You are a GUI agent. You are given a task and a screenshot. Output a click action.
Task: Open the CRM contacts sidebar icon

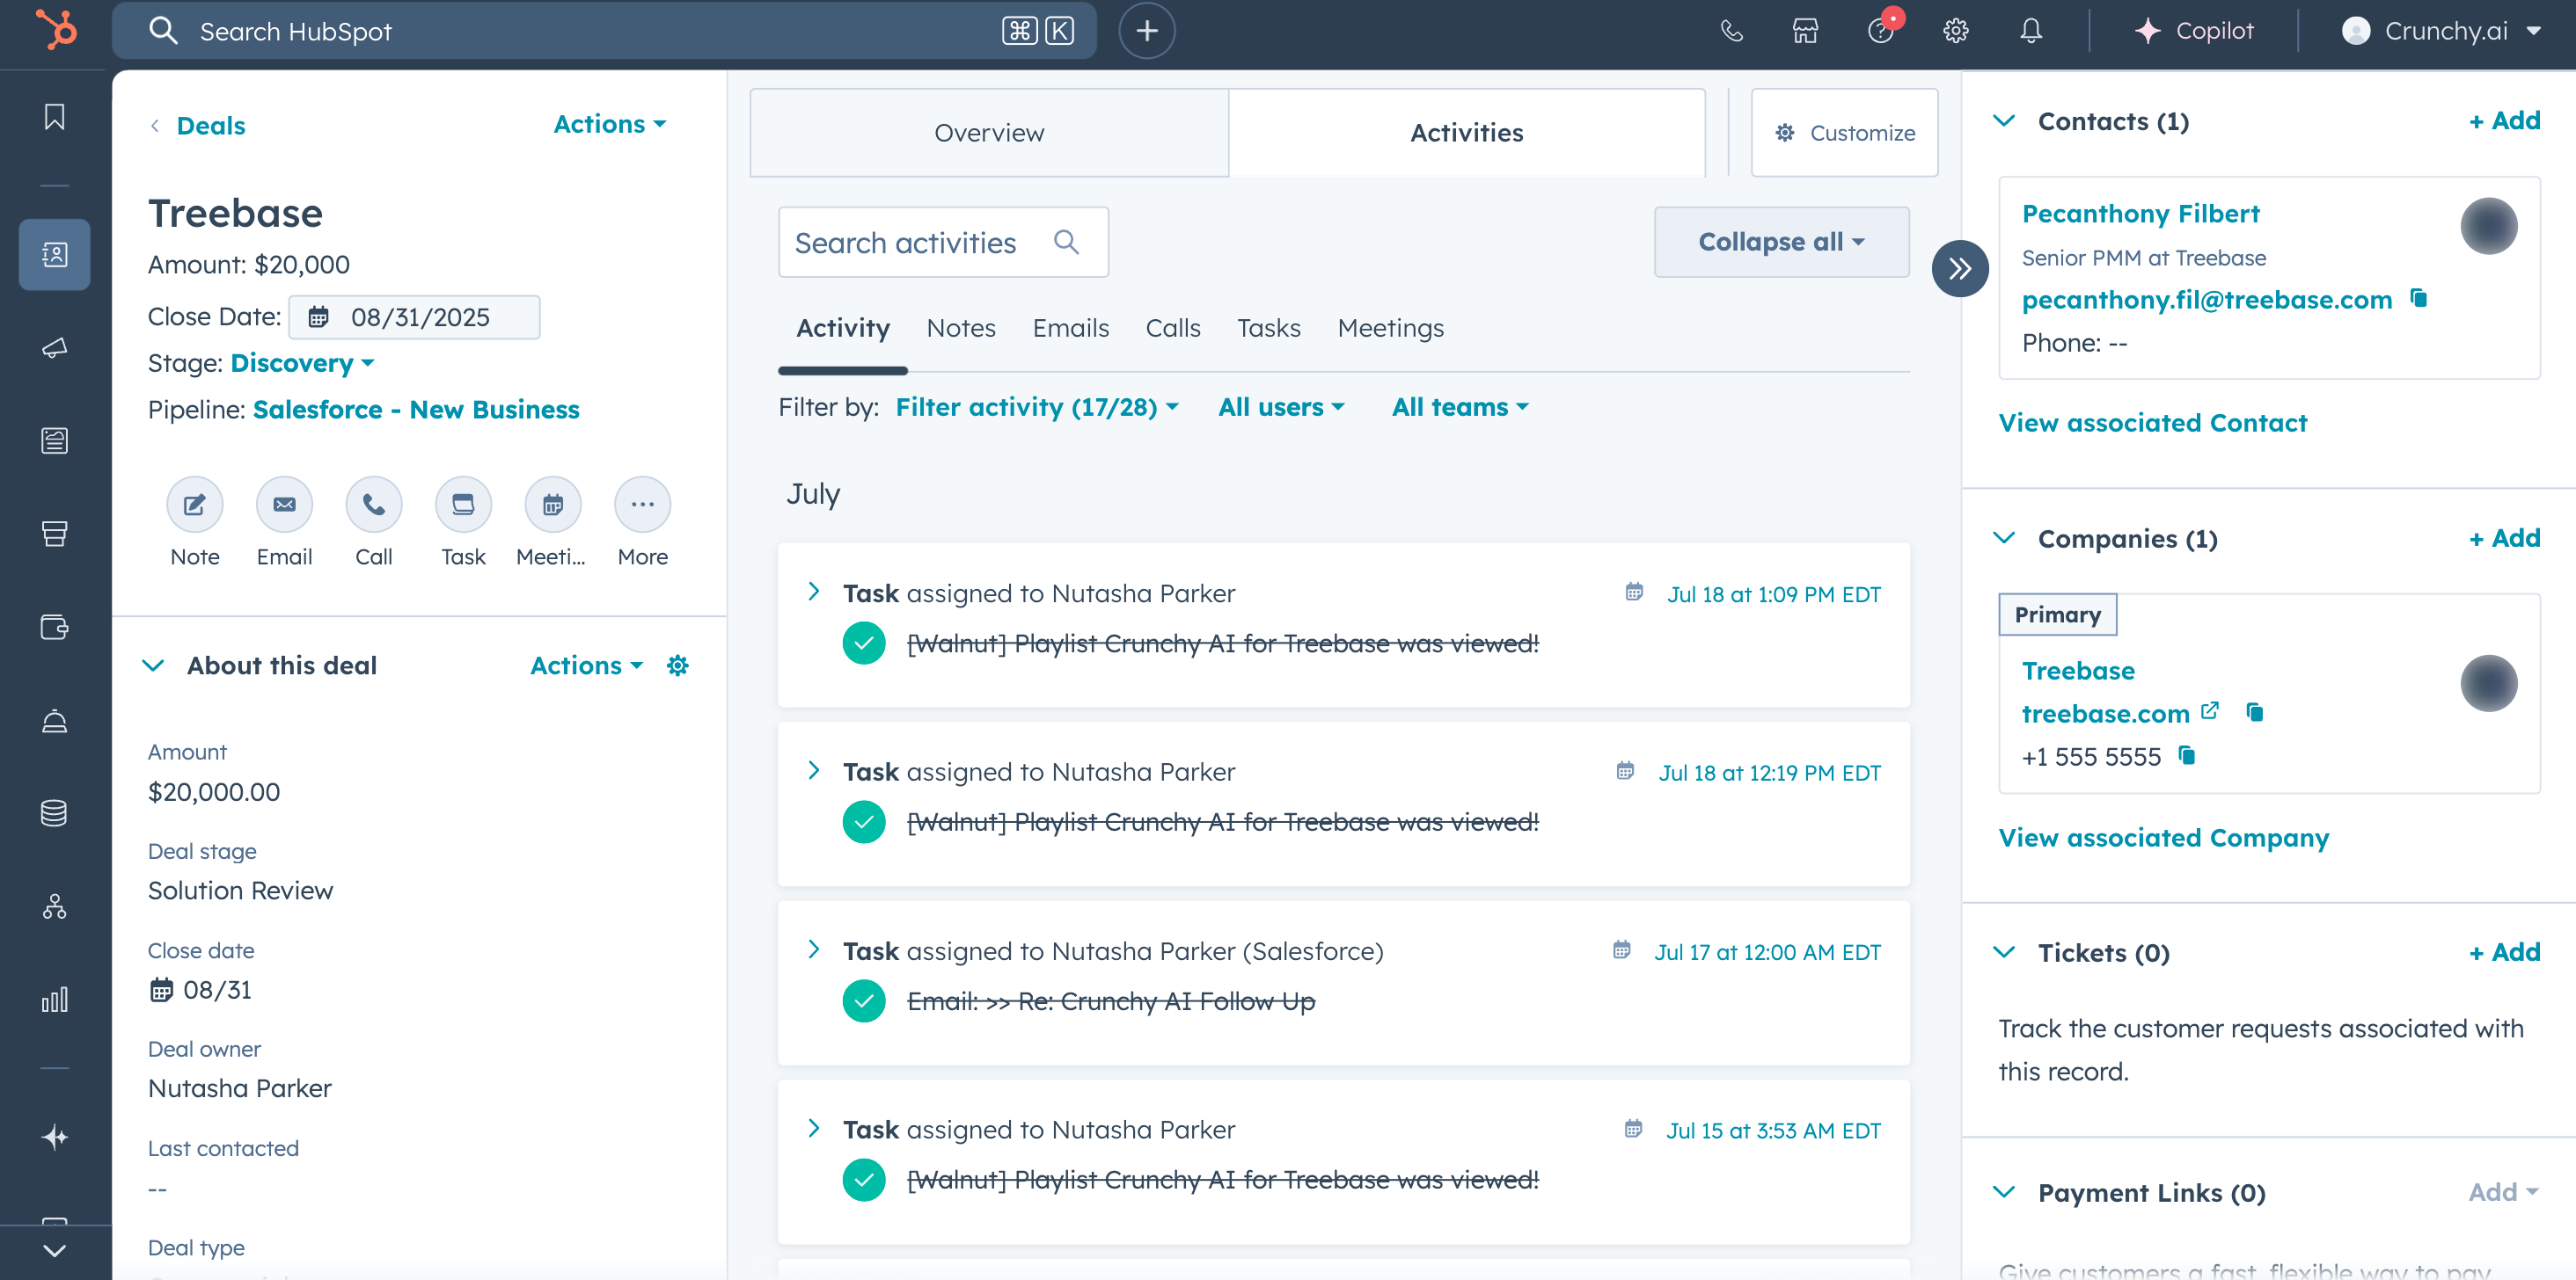pyautogui.click(x=55, y=255)
